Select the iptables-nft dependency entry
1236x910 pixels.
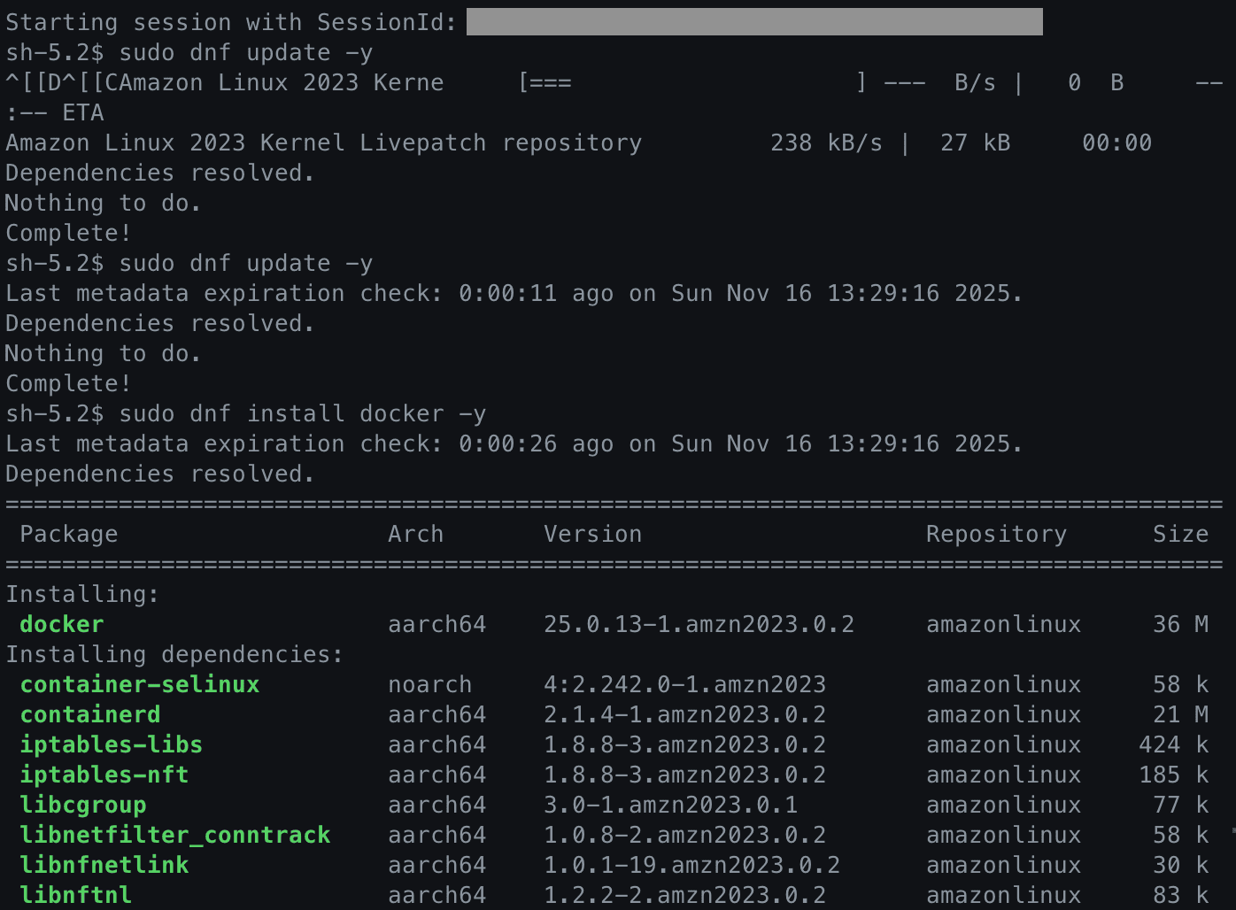104,775
